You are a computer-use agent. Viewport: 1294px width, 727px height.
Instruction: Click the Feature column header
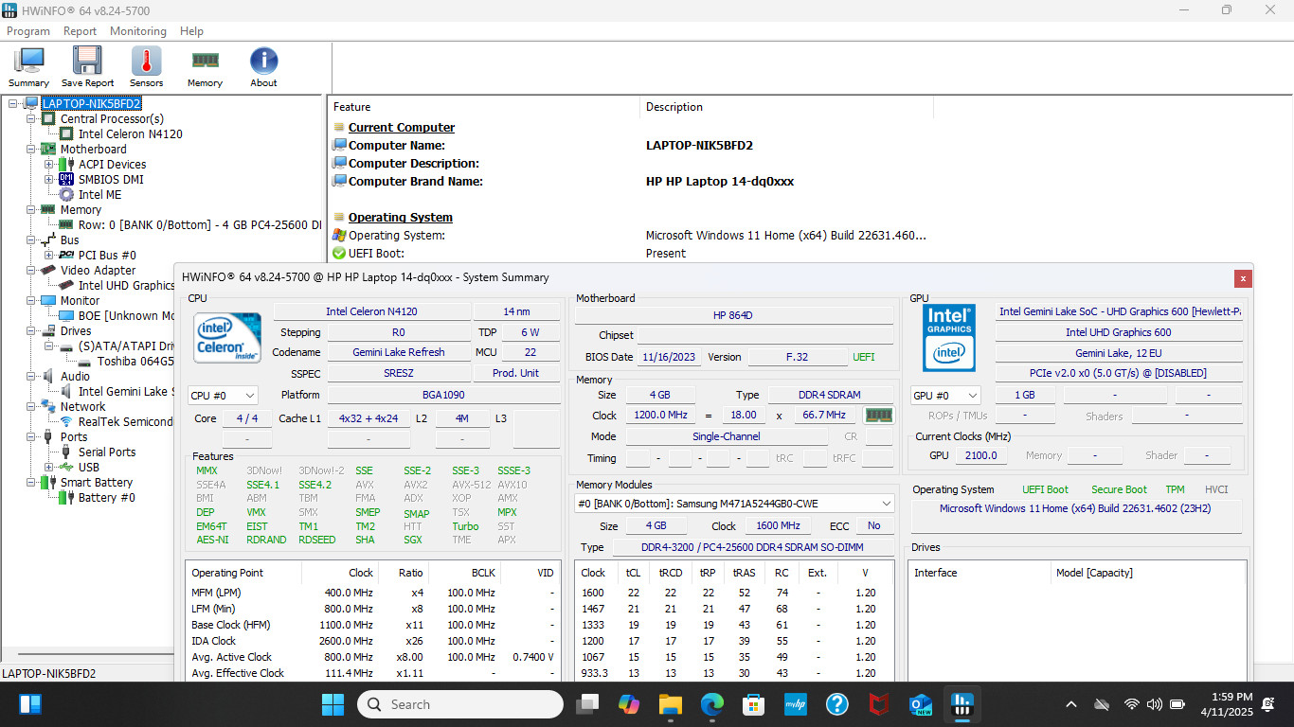483,107
